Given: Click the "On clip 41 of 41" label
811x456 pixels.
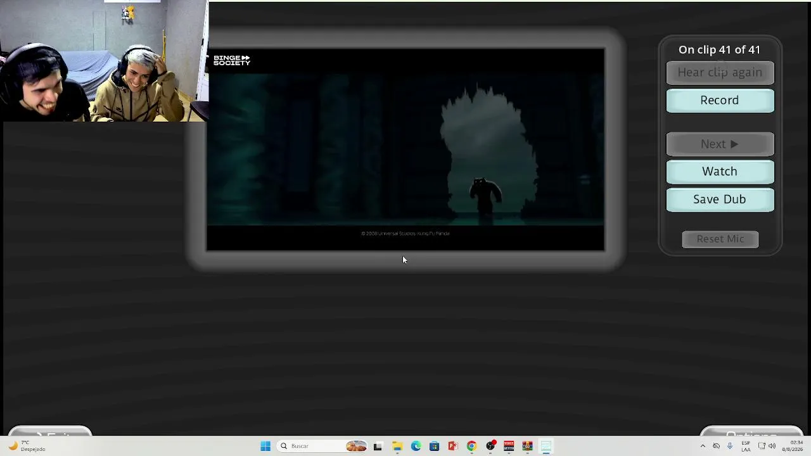Looking at the screenshot, I should tap(719, 50).
